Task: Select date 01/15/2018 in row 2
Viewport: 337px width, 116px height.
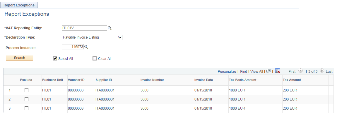Action: pyautogui.click(x=203, y=99)
